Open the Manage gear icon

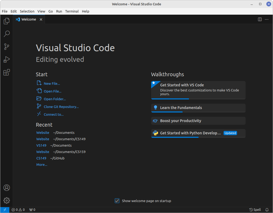(6, 200)
